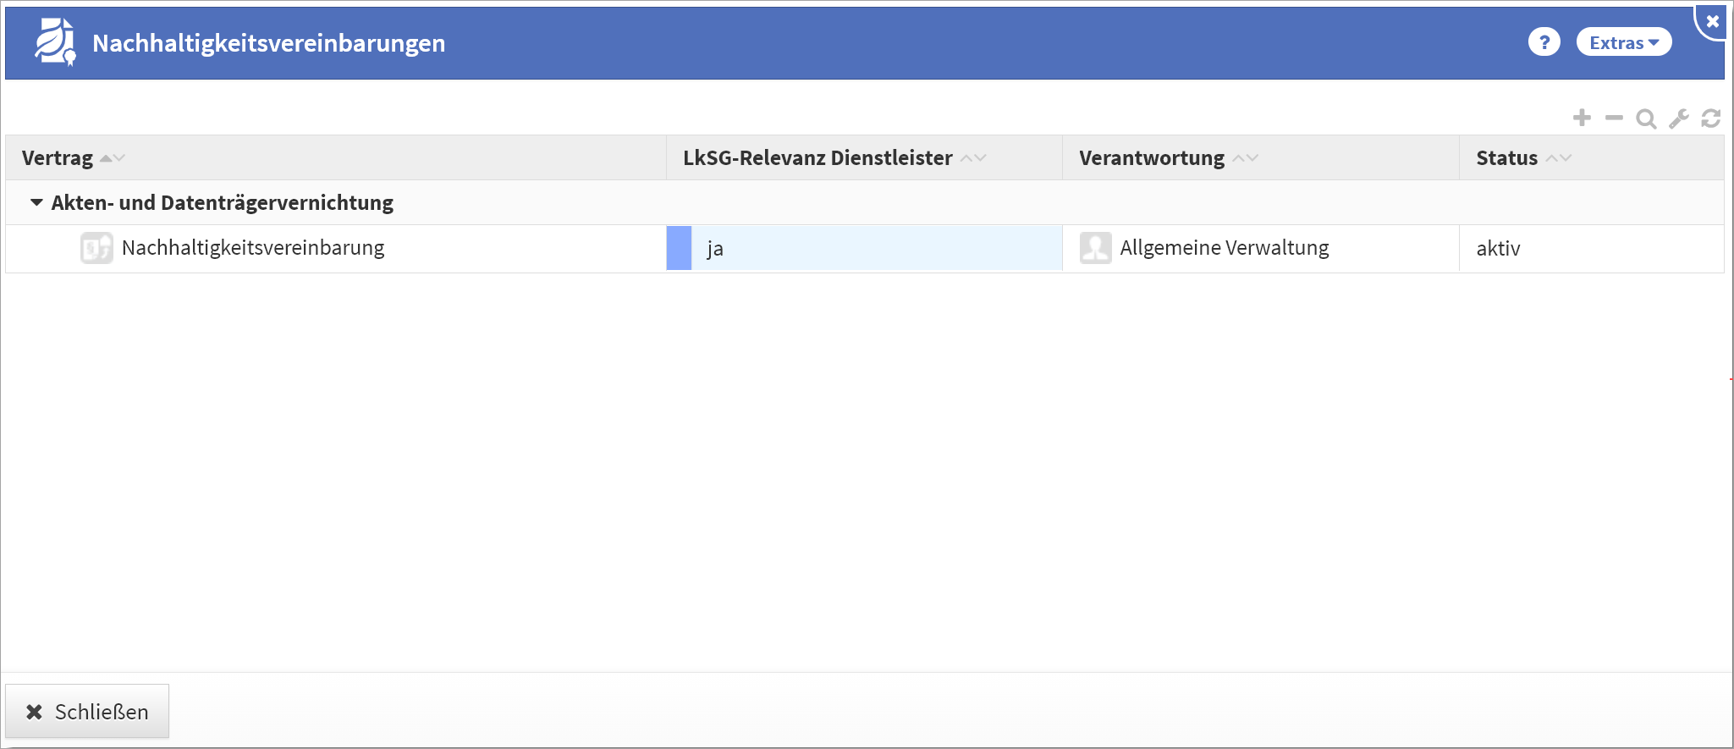
Task: Click the plus icon to add entry
Action: pyautogui.click(x=1582, y=118)
